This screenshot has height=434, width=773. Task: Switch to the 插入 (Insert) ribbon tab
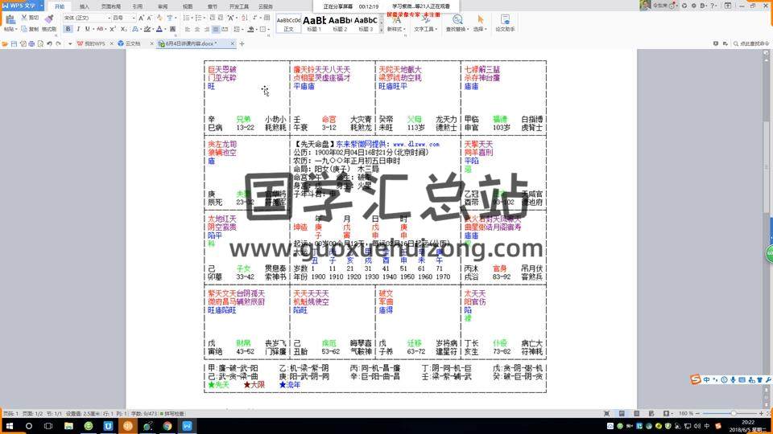(84, 6)
